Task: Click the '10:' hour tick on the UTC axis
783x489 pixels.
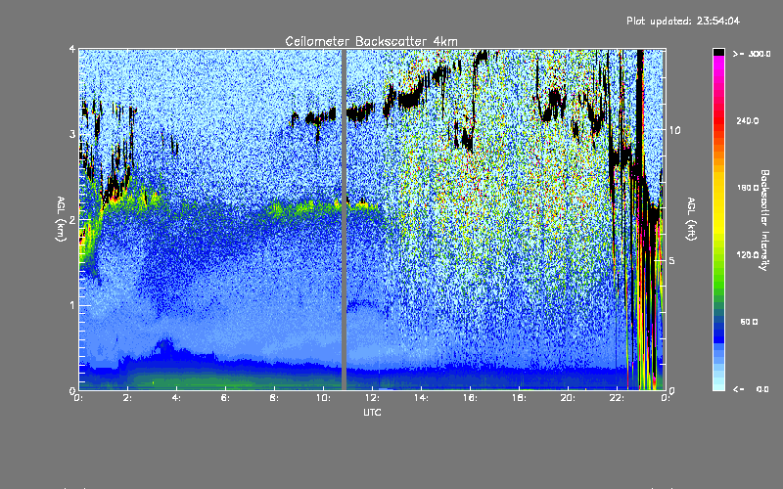Action: pos(324,398)
